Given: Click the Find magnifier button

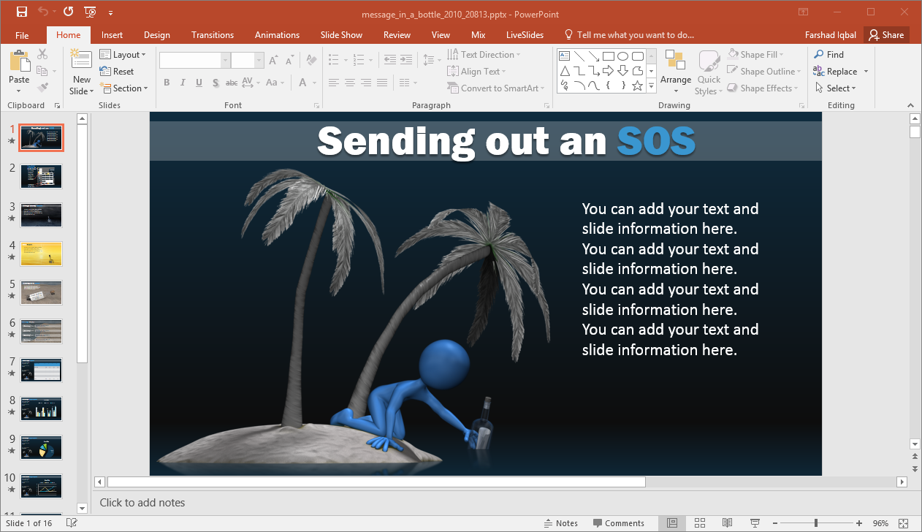Looking at the screenshot, I should point(829,55).
